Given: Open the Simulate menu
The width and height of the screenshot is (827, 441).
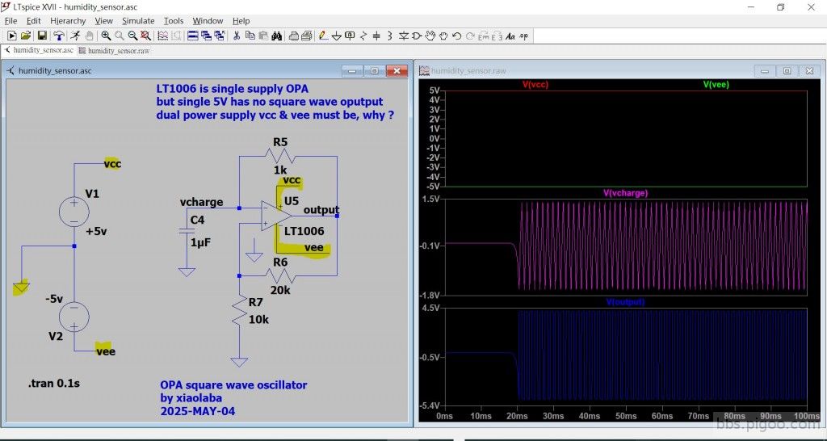Looking at the screenshot, I should [138, 20].
